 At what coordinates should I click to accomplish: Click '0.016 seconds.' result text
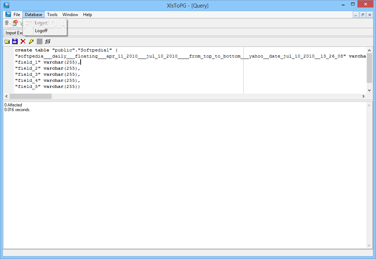(17, 110)
